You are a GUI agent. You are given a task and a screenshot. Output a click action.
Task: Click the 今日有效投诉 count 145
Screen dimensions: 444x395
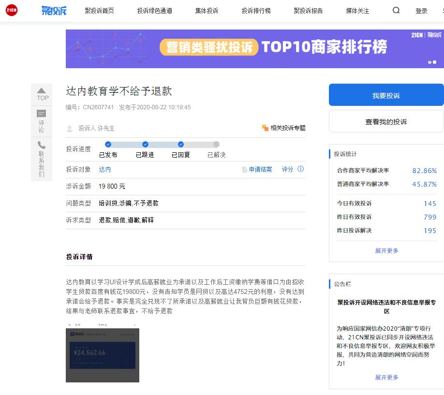[x=430, y=204]
